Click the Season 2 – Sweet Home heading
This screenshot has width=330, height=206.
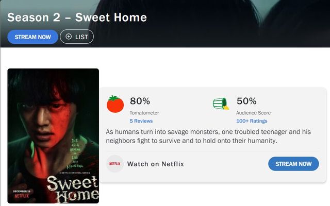pos(77,17)
